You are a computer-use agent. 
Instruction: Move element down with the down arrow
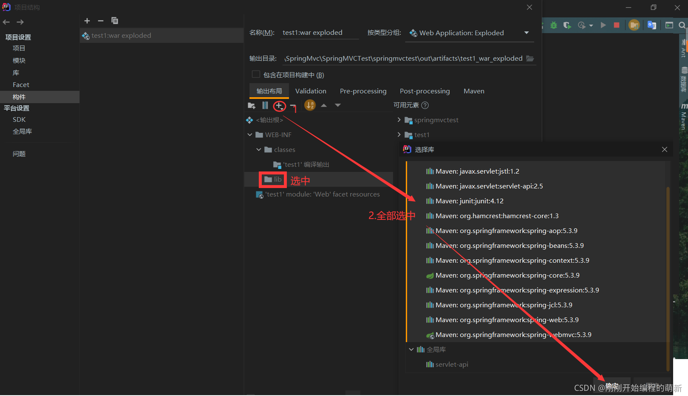tap(338, 105)
